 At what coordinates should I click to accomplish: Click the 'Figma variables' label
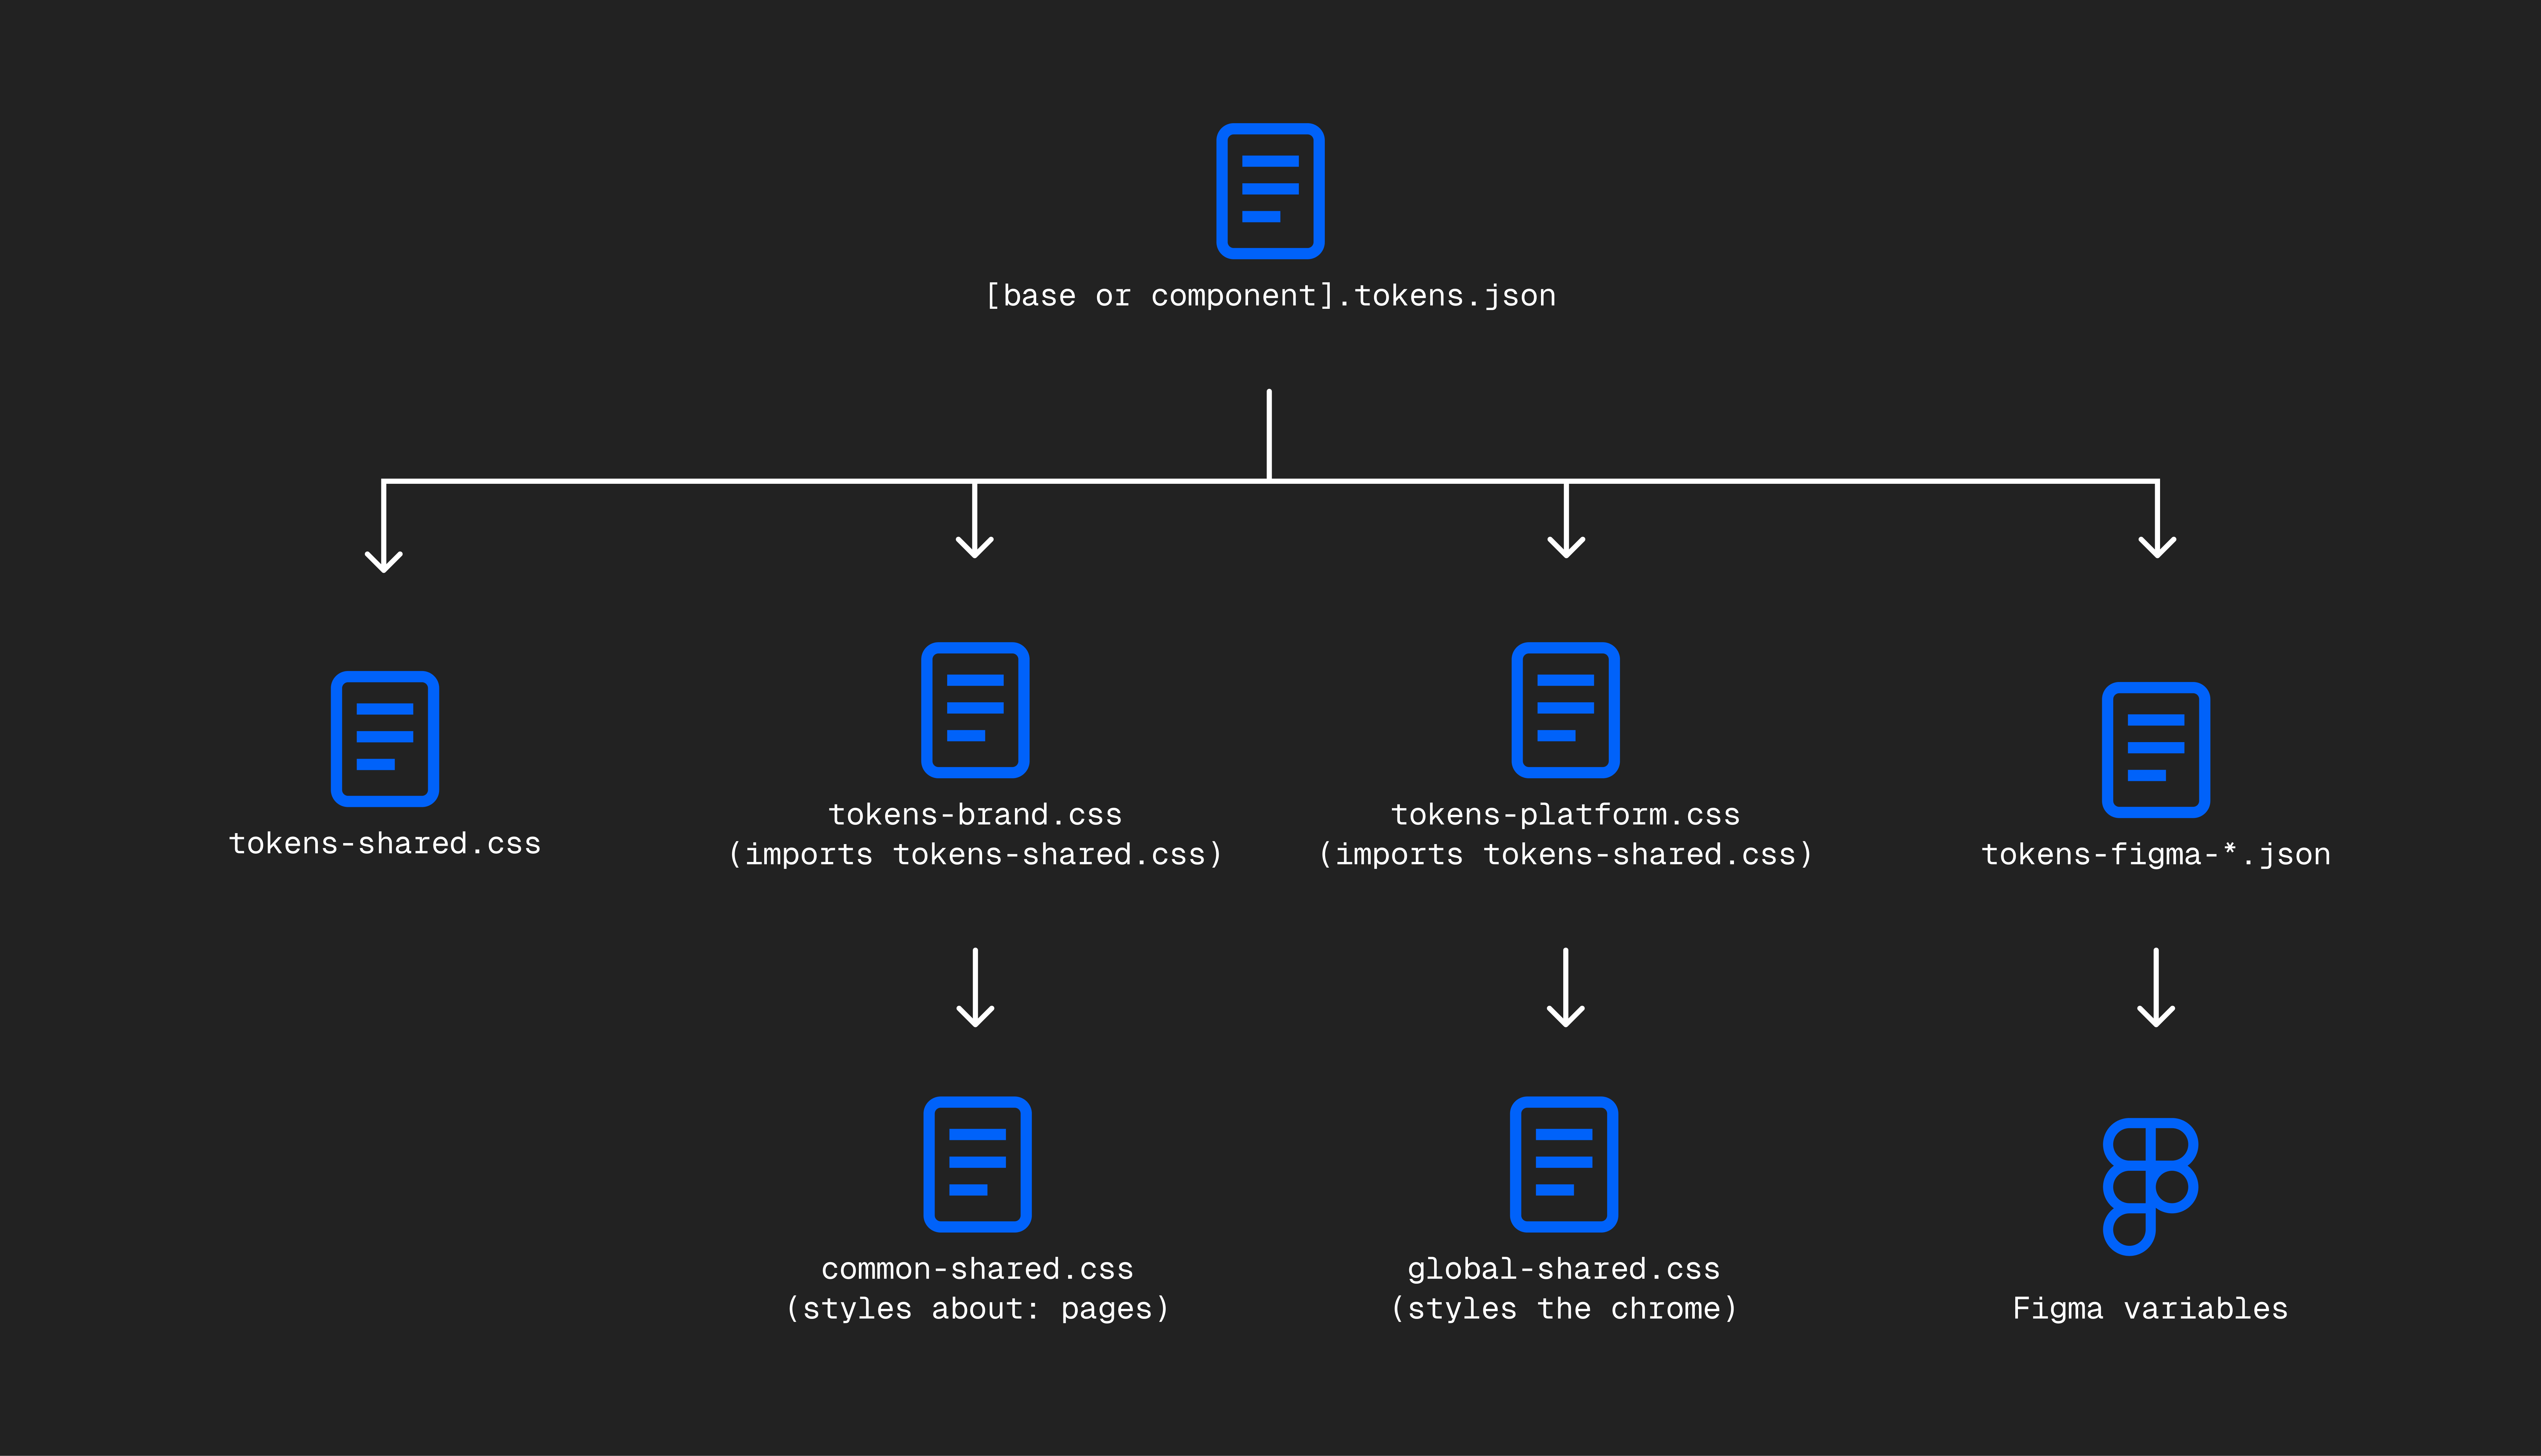click(2150, 1309)
